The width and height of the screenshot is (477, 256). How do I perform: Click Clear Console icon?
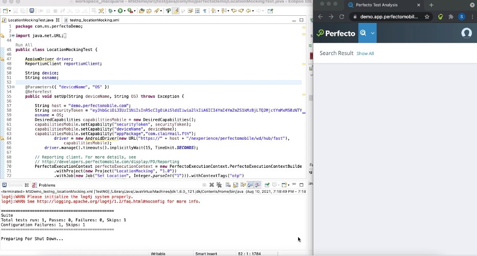pos(228,185)
